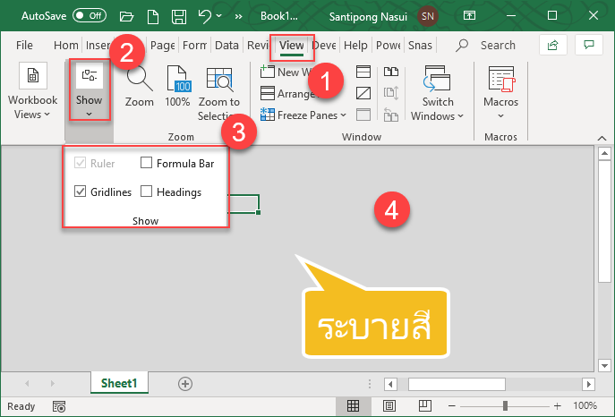This screenshot has width=615, height=417.
Task: Add a new sheet with plus button
Action: pos(185,383)
